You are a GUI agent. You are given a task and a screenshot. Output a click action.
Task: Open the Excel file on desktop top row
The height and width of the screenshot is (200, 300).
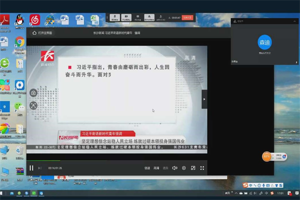[94, 20]
